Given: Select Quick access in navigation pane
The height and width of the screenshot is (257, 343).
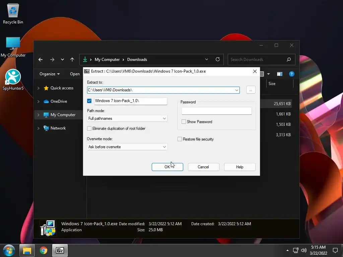Looking at the screenshot, I should coord(62,88).
